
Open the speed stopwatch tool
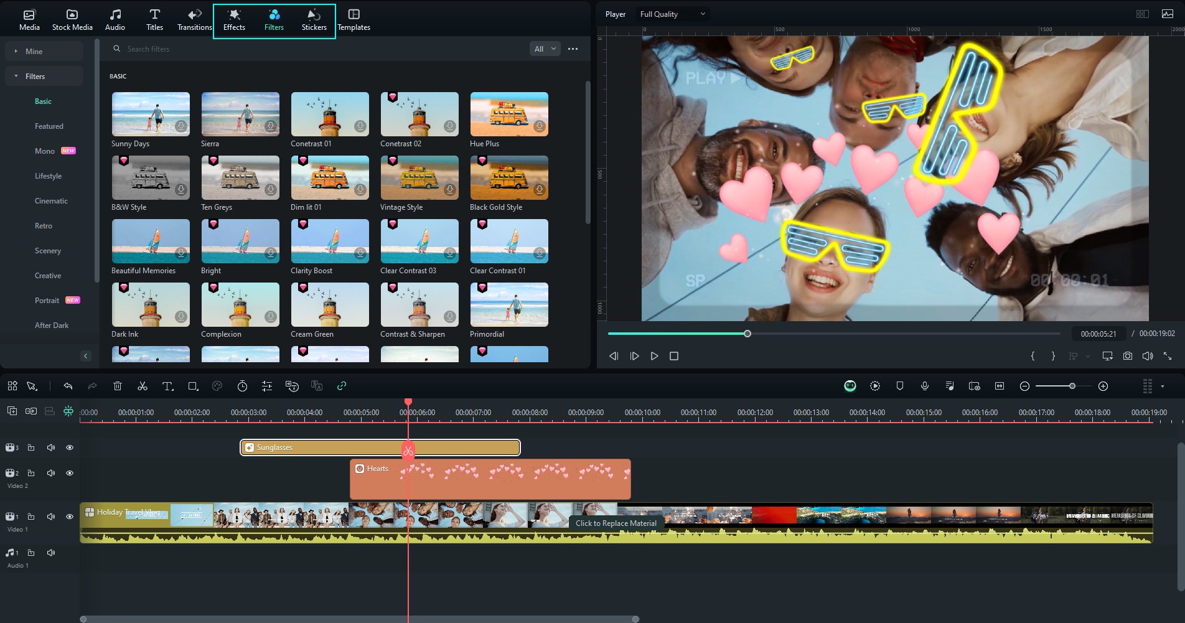click(x=242, y=386)
